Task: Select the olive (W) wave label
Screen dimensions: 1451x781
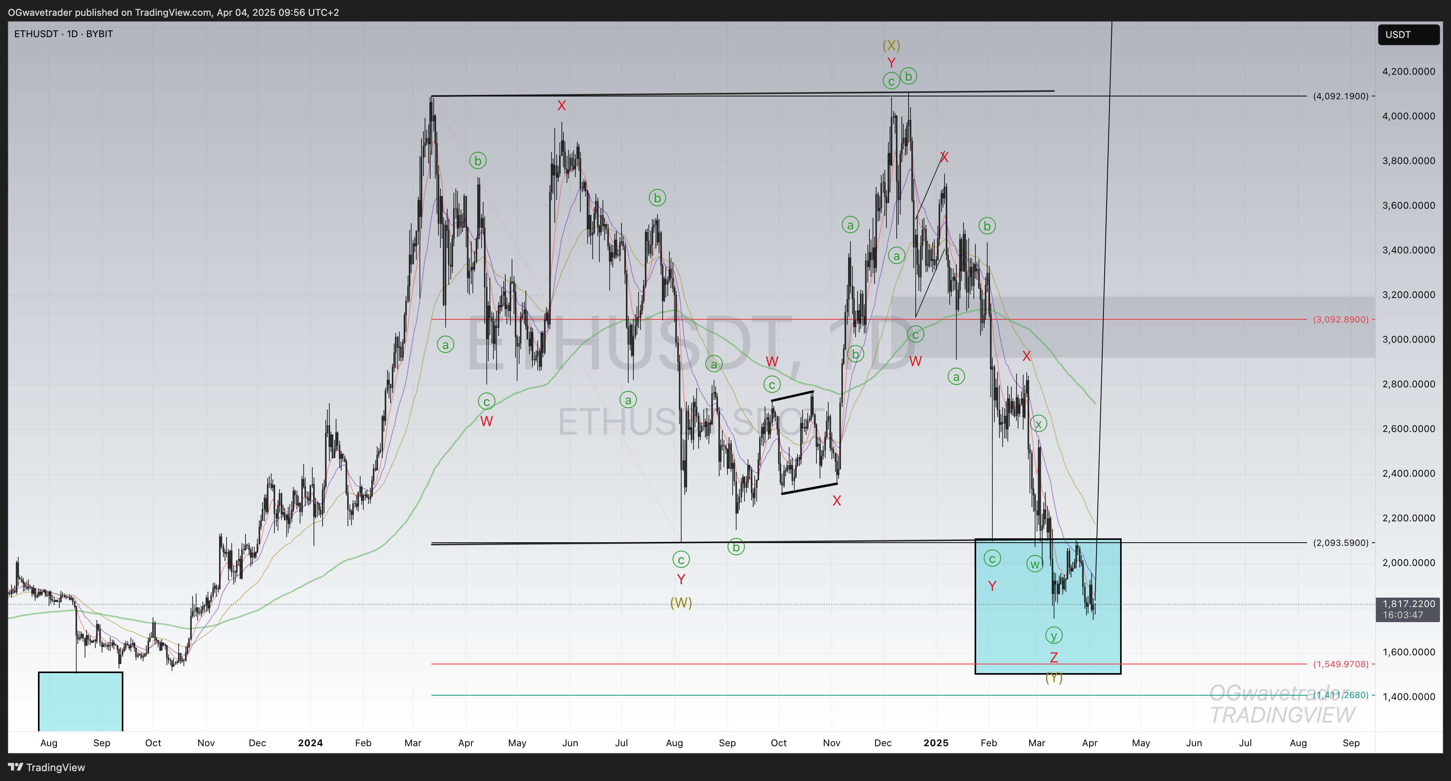Action: 681,602
